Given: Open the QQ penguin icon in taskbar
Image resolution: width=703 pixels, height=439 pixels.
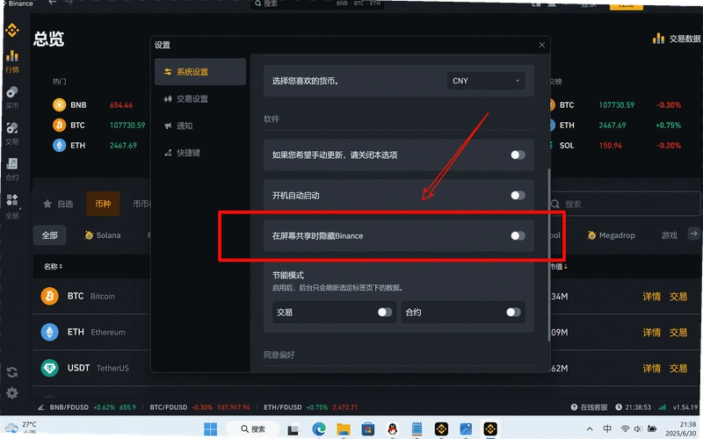Looking at the screenshot, I should click(392, 429).
